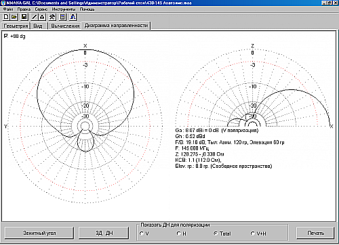Switch to the Вид tab
The width and height of the screenshot is (339, 245).
point(38,26)
